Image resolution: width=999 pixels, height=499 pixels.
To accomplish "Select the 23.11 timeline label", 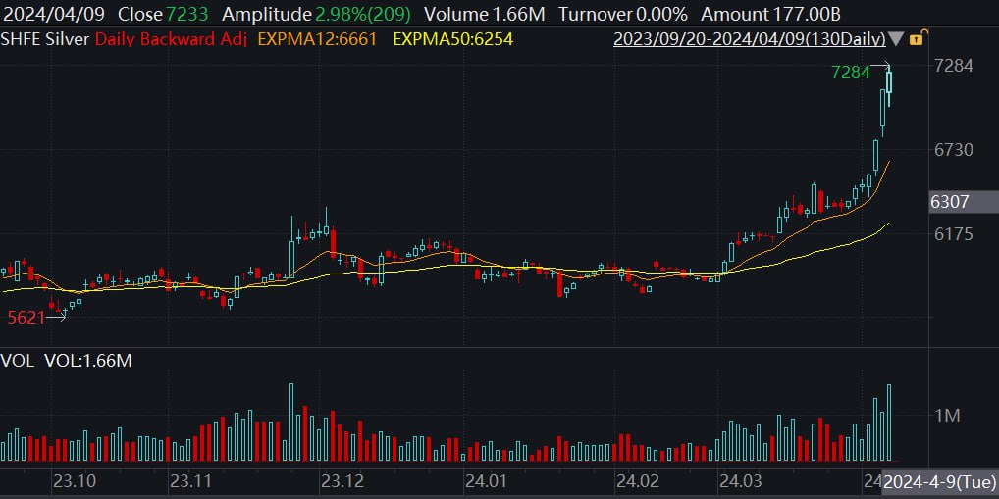I will coord(191,482).
